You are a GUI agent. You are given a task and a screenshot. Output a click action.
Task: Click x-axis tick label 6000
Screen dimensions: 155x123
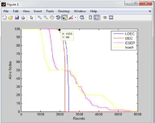tap(137, 114)
